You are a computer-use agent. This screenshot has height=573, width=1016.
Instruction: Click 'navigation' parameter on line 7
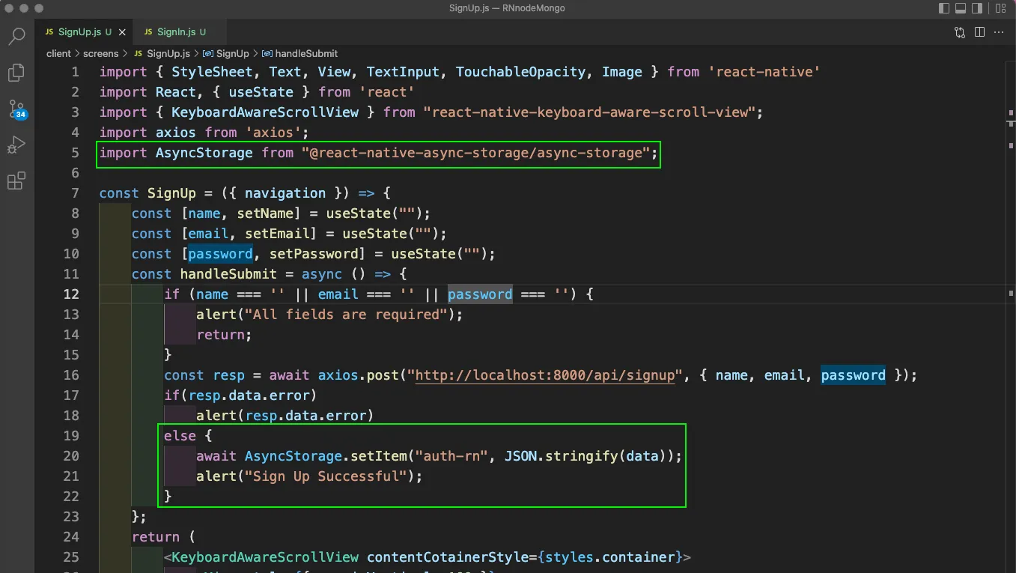coord(285,193)
